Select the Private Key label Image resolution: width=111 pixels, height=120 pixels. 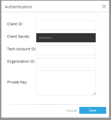coord(17,82)
